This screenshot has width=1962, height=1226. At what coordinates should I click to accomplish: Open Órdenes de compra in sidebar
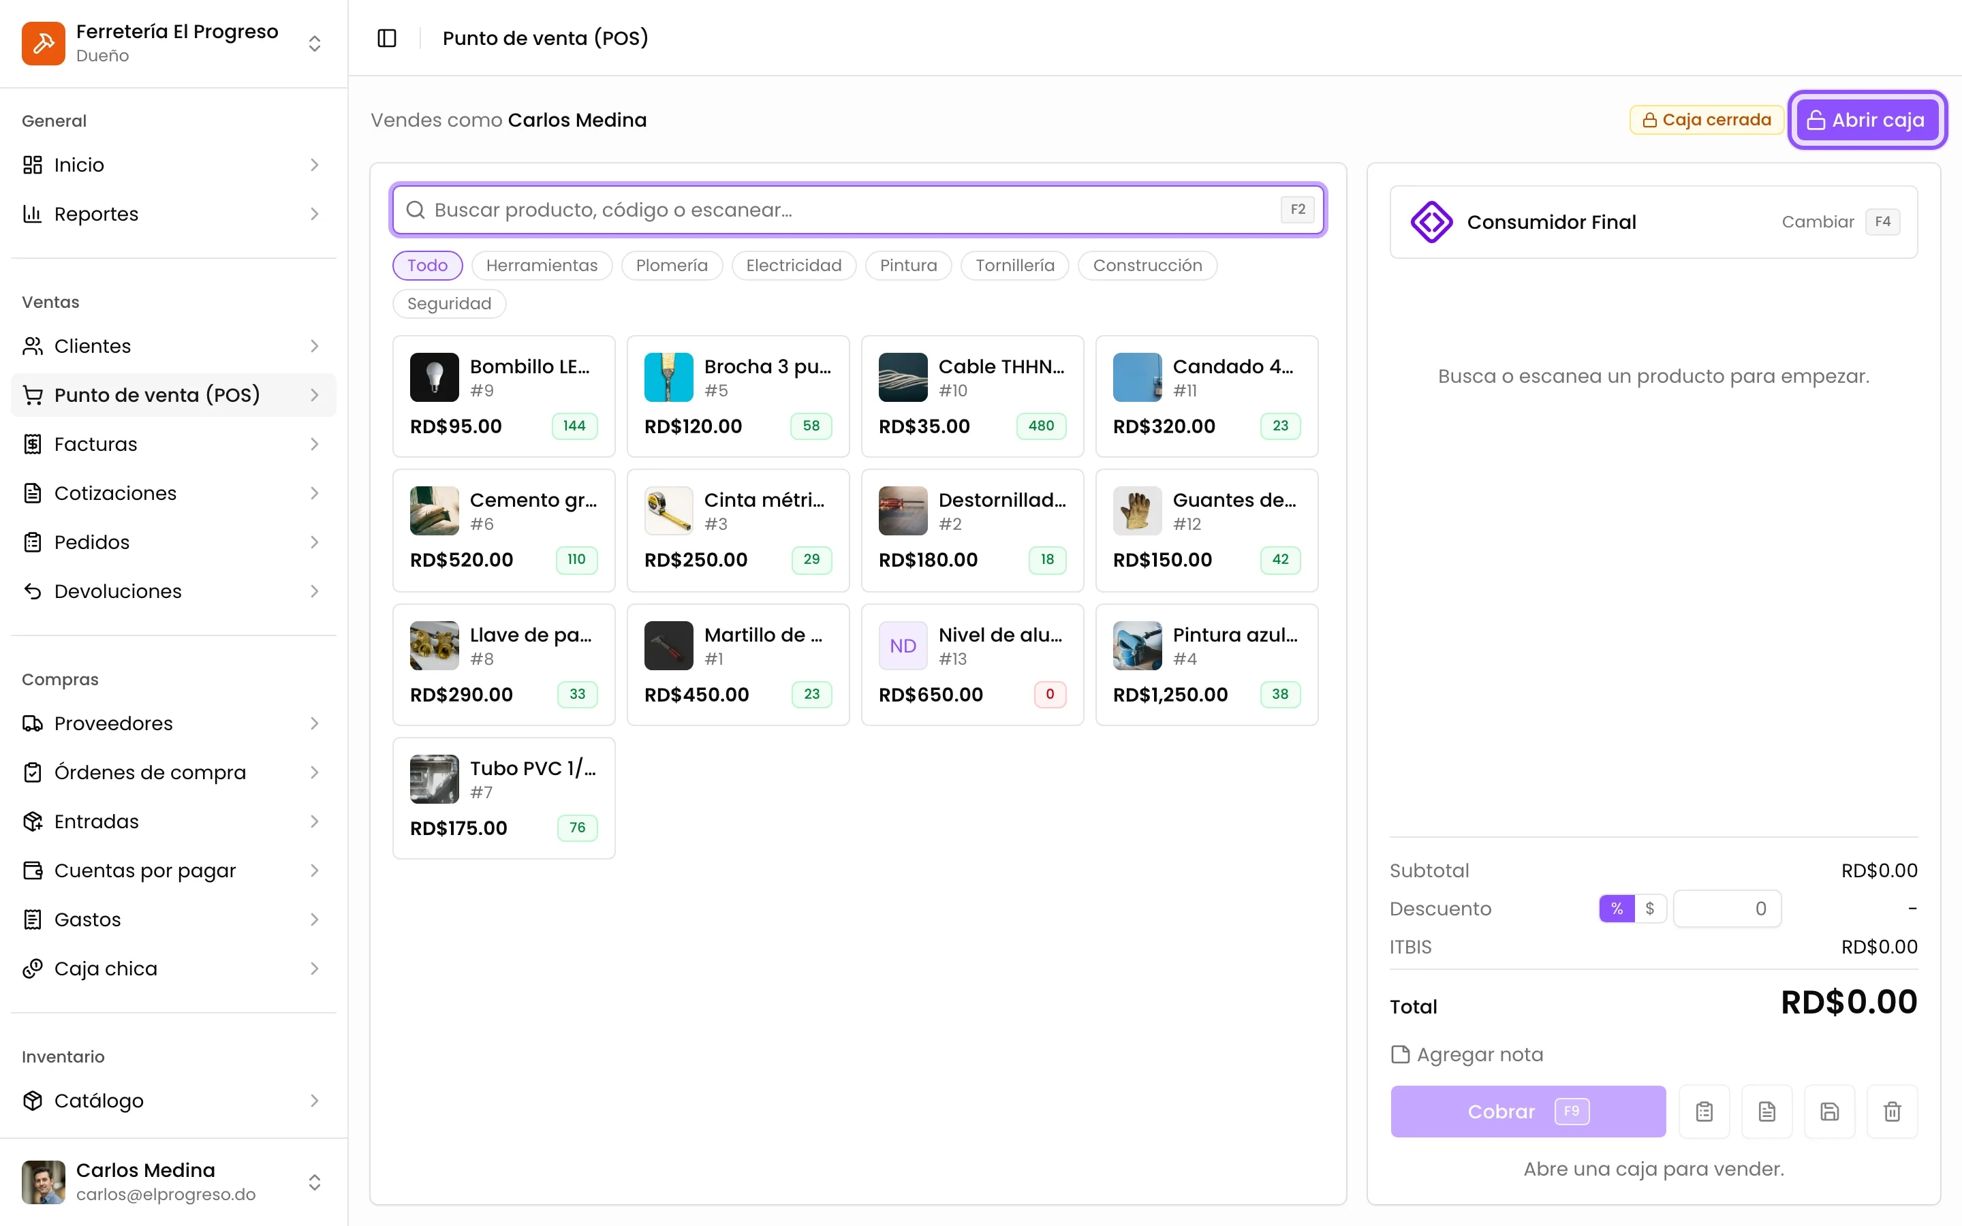click(x=174, y=773)
